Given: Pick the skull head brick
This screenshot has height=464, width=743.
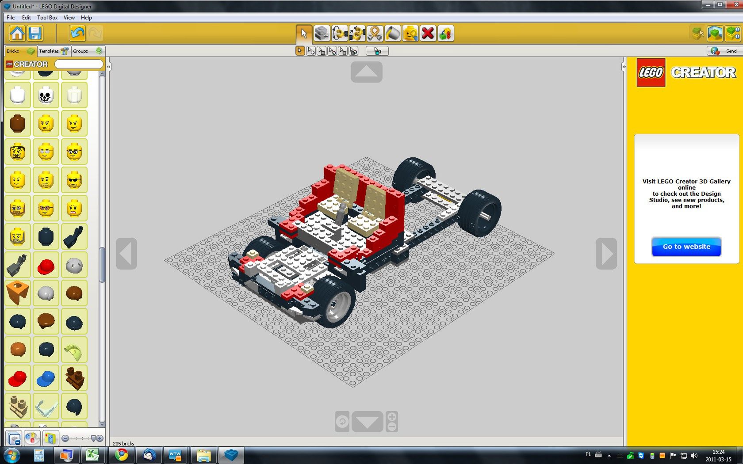Looking at the screenshot, I should [x=46, y=95].
